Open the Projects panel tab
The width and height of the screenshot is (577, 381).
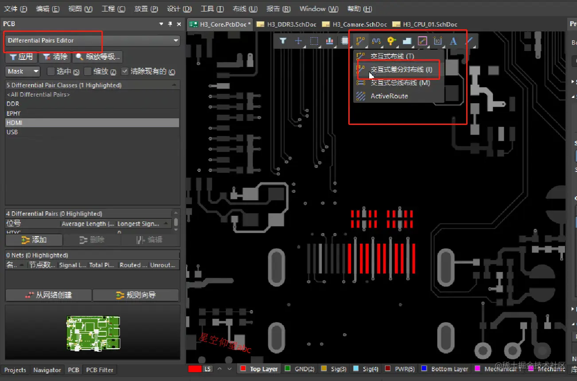15,370
